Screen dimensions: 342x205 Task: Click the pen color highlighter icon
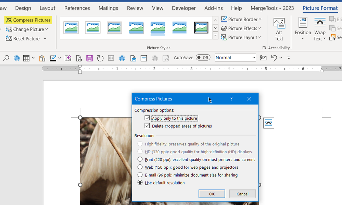[53, 58]
